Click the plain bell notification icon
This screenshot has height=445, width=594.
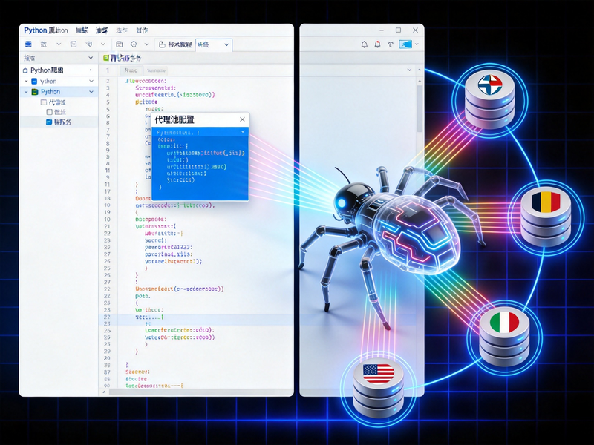364,44
